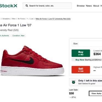This screenshot has width=102, height=102.
Task: Open the Nike breadcrumb link
Action: coord(14,19)
